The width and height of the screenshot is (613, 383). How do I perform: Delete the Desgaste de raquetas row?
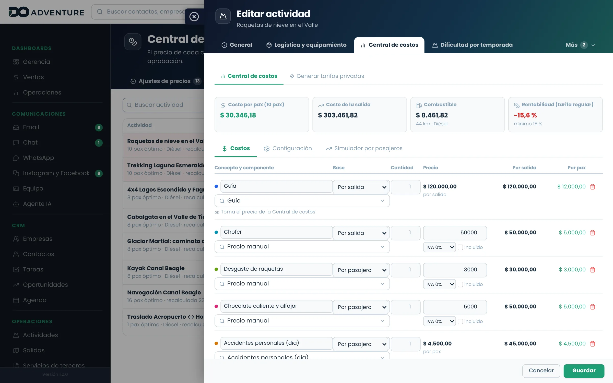coord(593,270)
